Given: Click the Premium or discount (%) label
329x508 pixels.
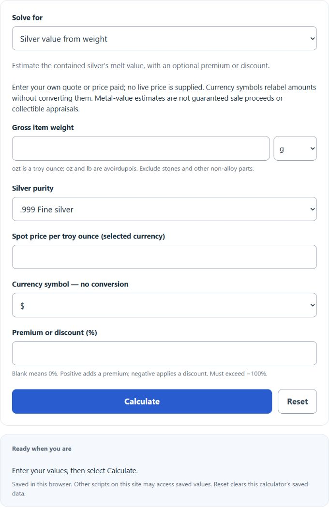Looking at the screenshot, I should click(x=55, y=332).
